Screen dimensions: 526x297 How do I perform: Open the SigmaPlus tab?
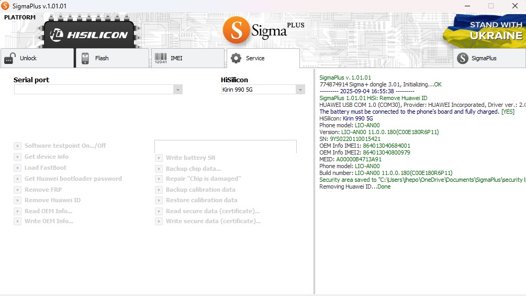point(489,58)
